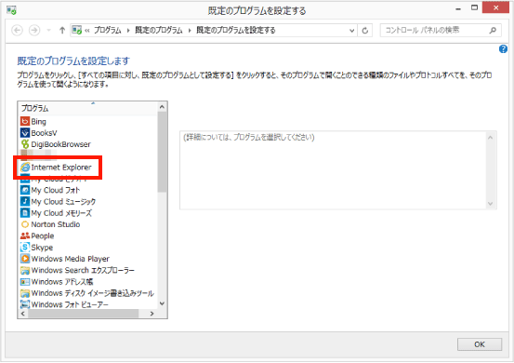Click the People app icon
The width and height of the screenshot is (514, 363).
click(25, 236)
